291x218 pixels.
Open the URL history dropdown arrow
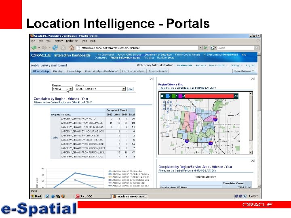point(200,48)
